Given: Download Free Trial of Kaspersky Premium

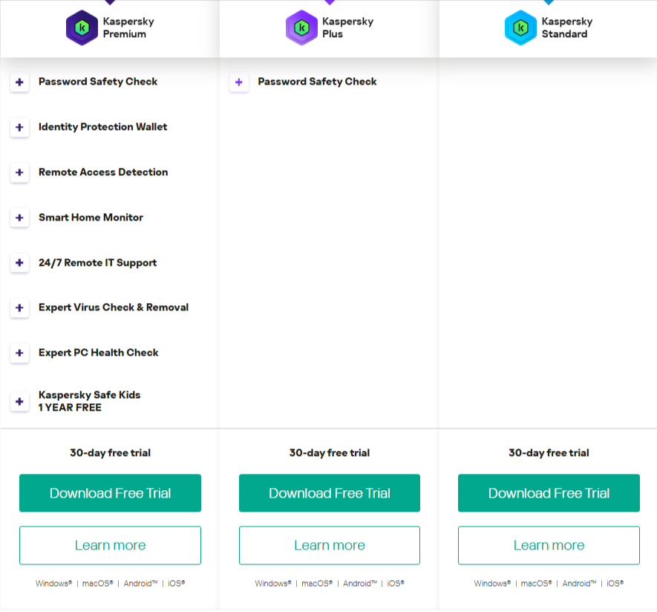Looking at the screenshot, I should pos(110,493).
